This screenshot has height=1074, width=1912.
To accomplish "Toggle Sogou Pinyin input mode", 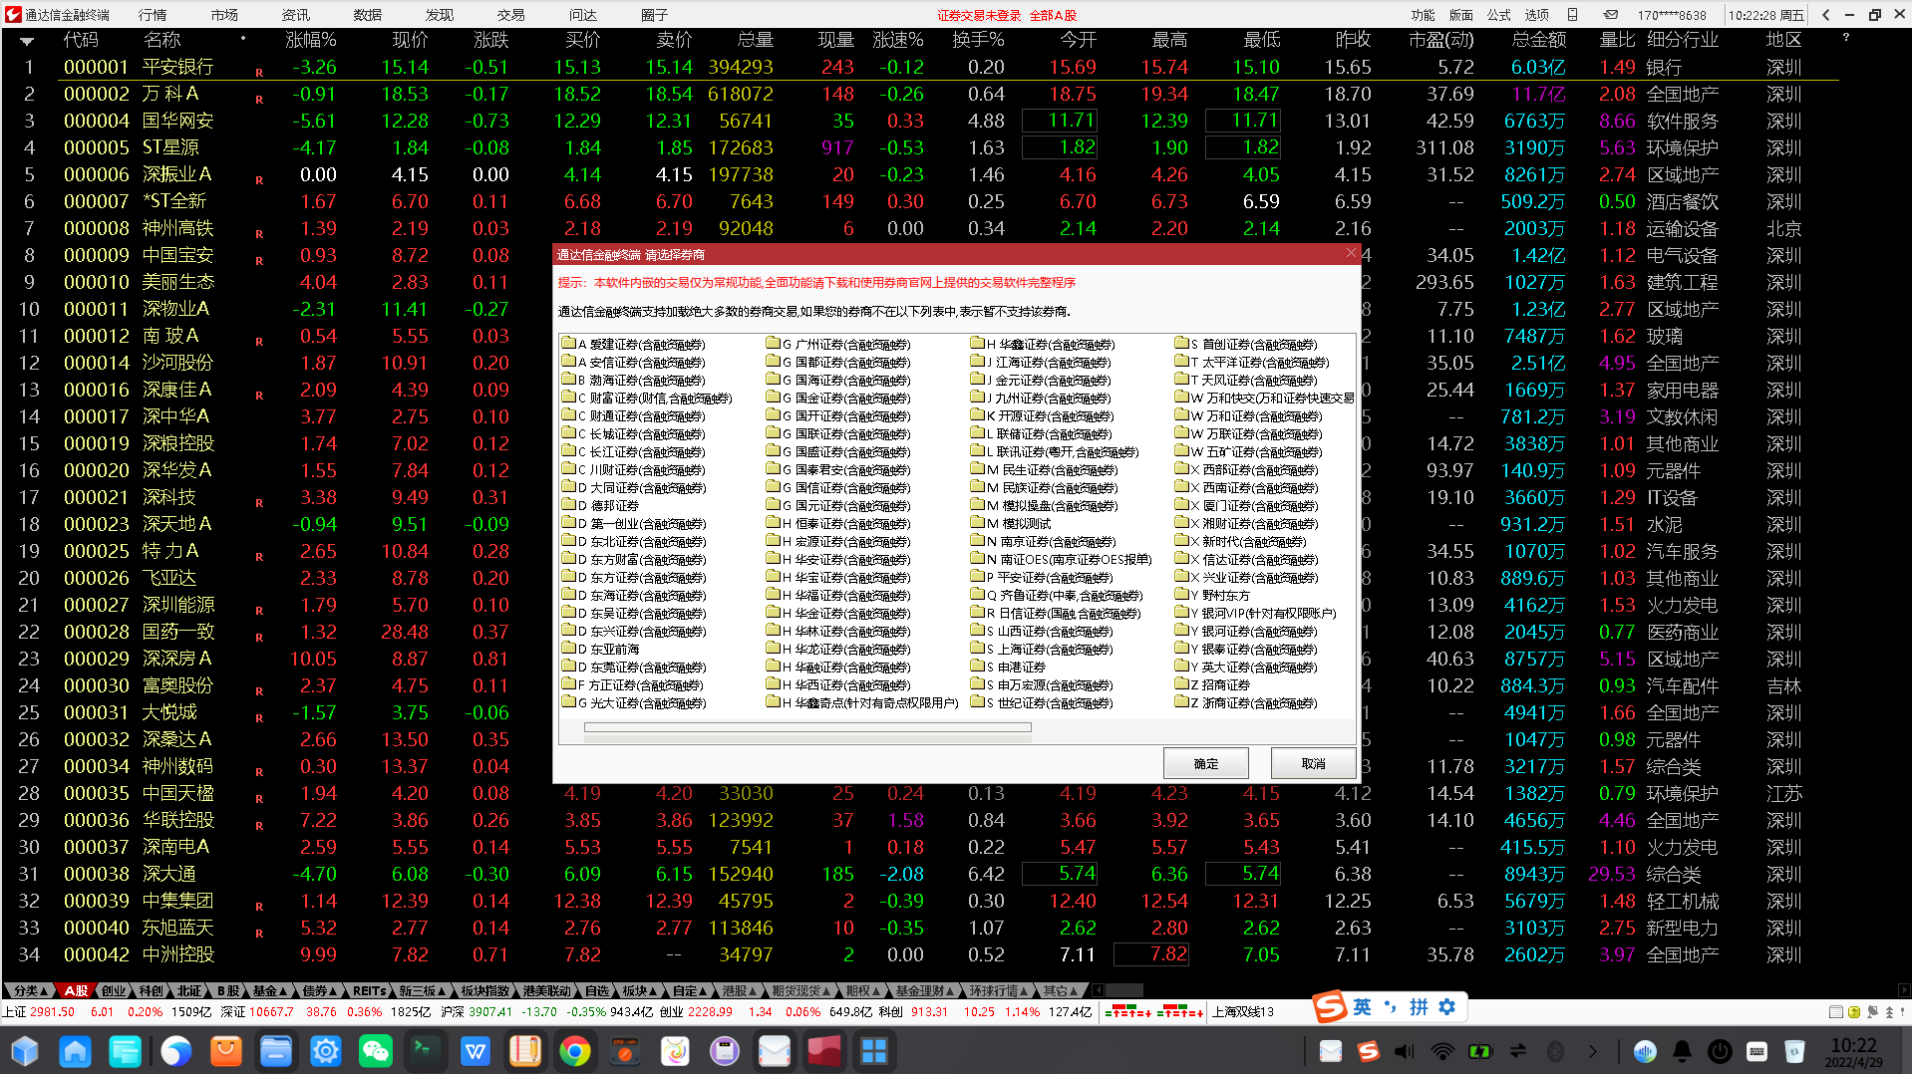I will (x=1419, y=1007).
